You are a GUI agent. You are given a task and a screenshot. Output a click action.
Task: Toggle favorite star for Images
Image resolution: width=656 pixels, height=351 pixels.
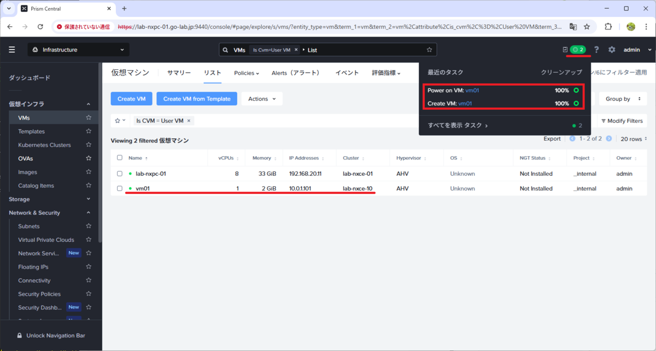[x=89, y=172]
